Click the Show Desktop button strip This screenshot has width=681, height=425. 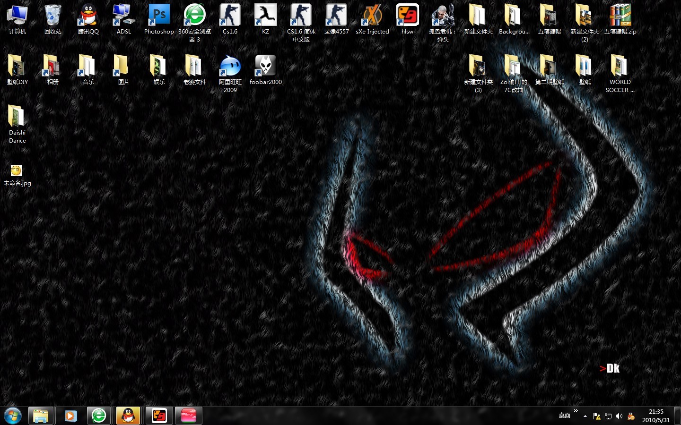point(677,416)
